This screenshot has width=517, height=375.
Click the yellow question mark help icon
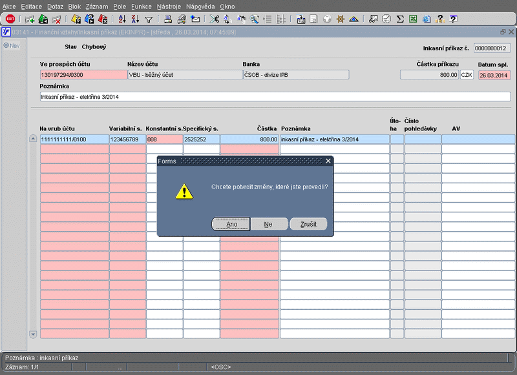(x=440, y=19)
